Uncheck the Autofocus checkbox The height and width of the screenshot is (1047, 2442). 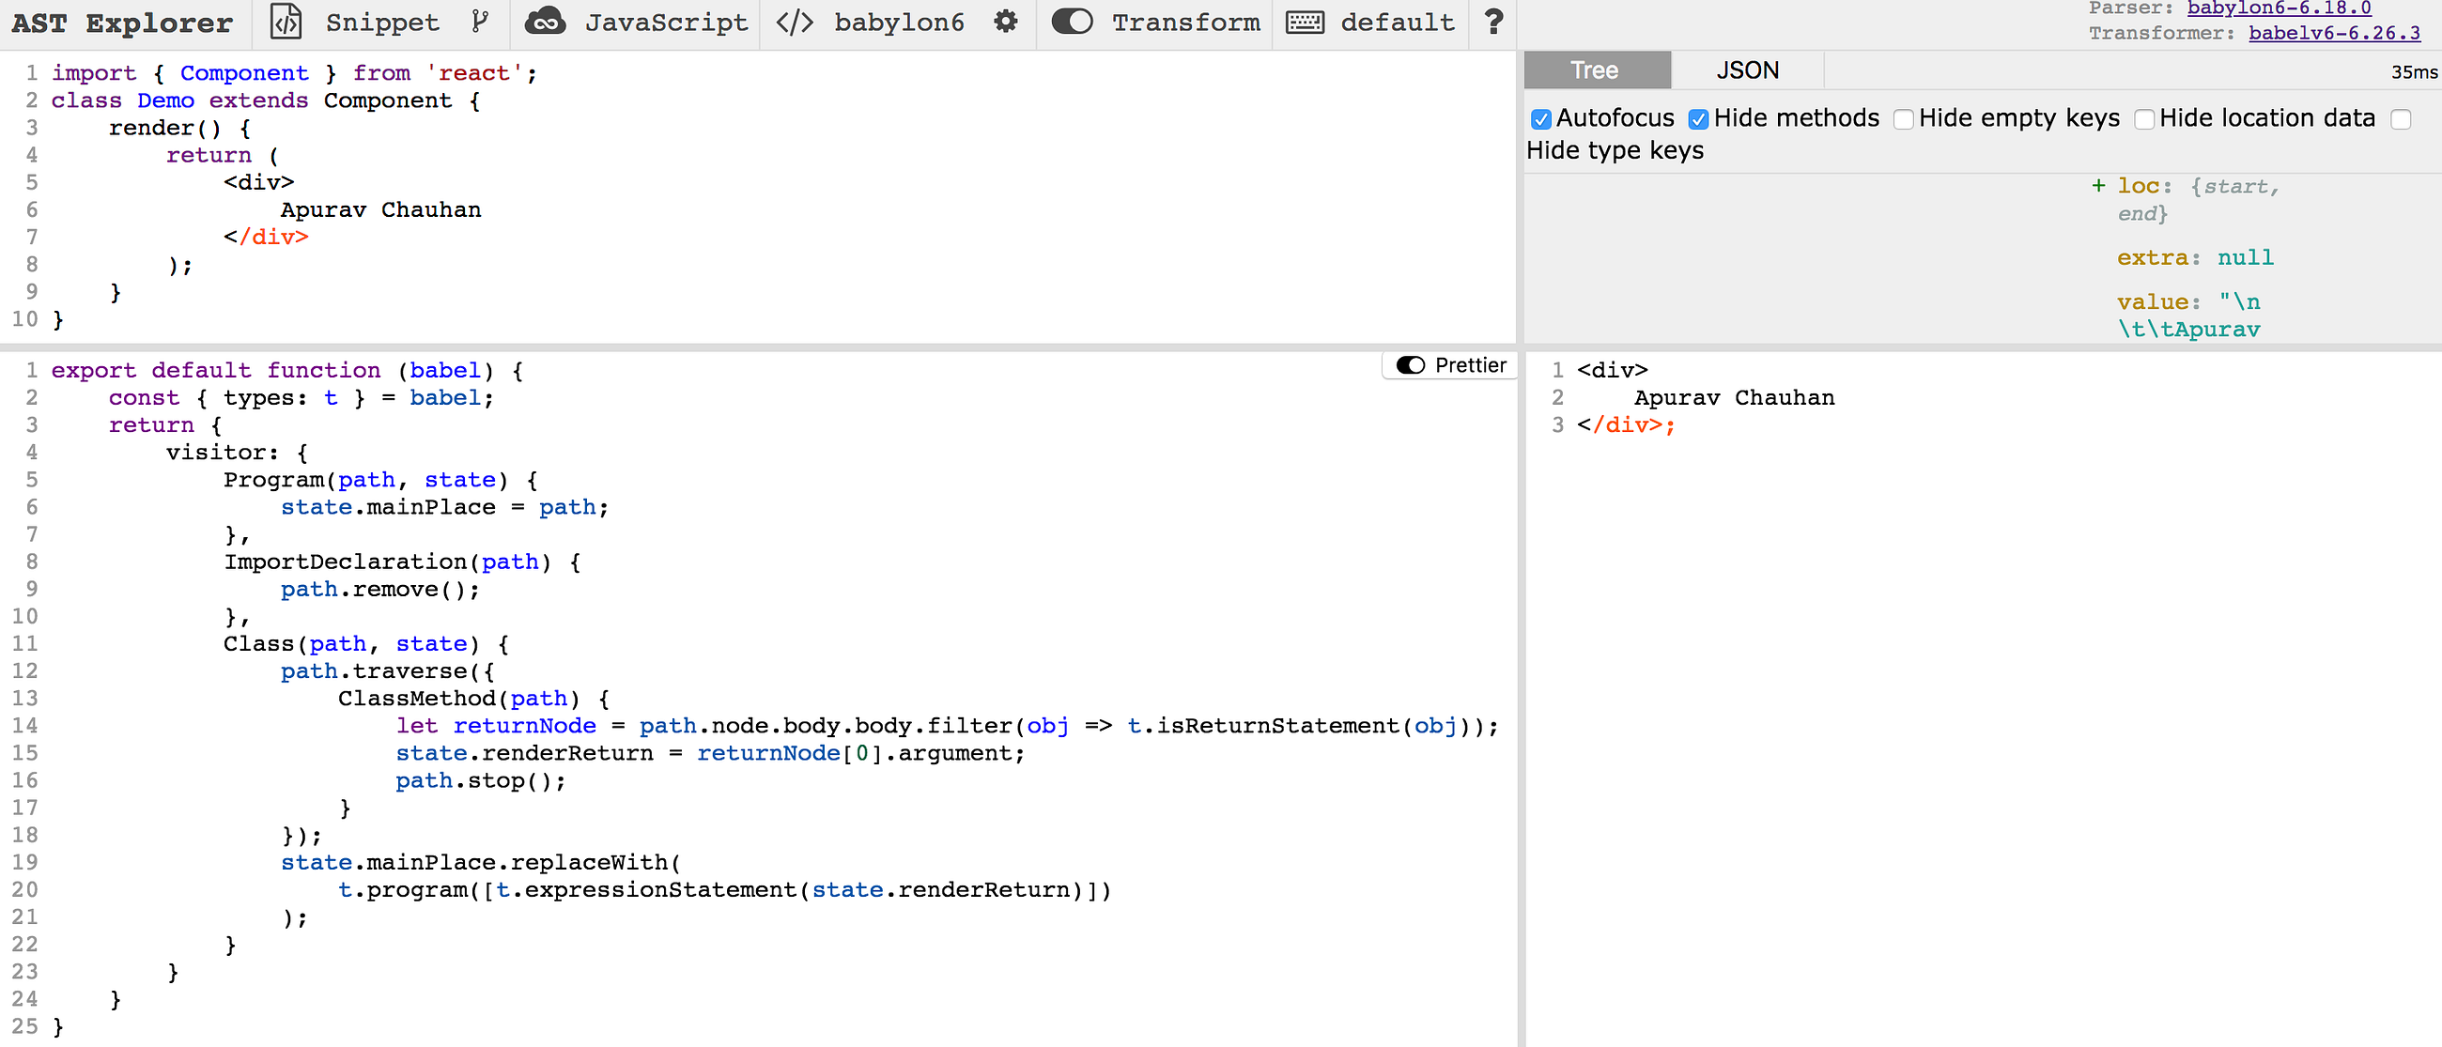[1540, 119]
